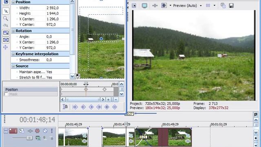Image resolution: width=261 pixels, height=147 pixels.
Task: Solo the video track
Action: click(x=52, y=131)
